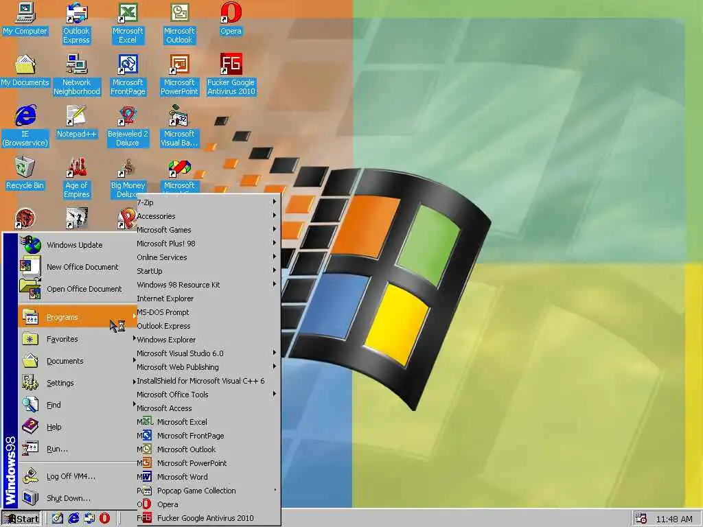Launch Microsoft Excel from Programs menu
The width and height of the screenshot is (703, 527).
(208, 422)
